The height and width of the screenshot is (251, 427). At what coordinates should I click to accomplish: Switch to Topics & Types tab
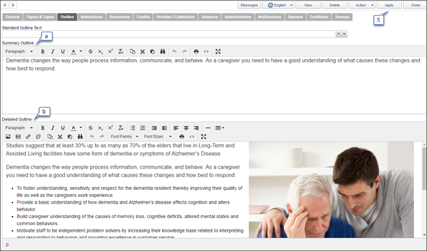[x=40, y=17]
